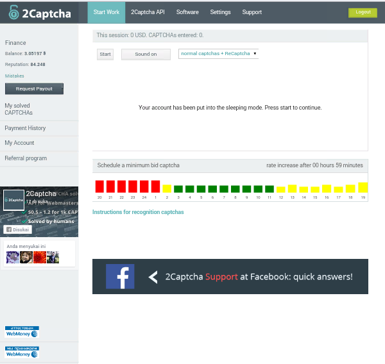This screenshot has height=364, width=385.
Task: Click the Disukai Facebook like button
Action: 18,229
